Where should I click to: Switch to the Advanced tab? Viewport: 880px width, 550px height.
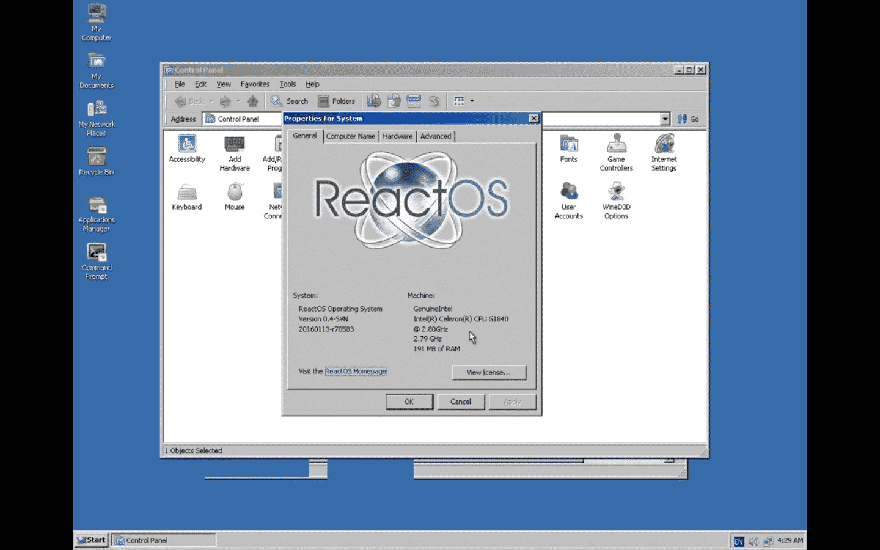coord(436,136)
